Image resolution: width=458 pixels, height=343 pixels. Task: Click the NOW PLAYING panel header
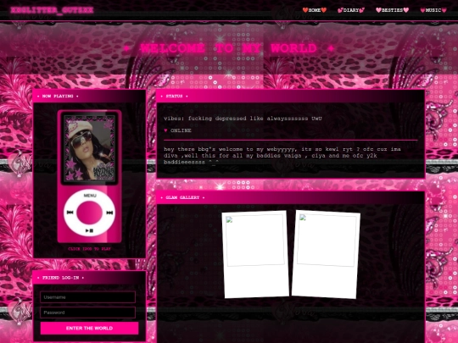point(89,96)
